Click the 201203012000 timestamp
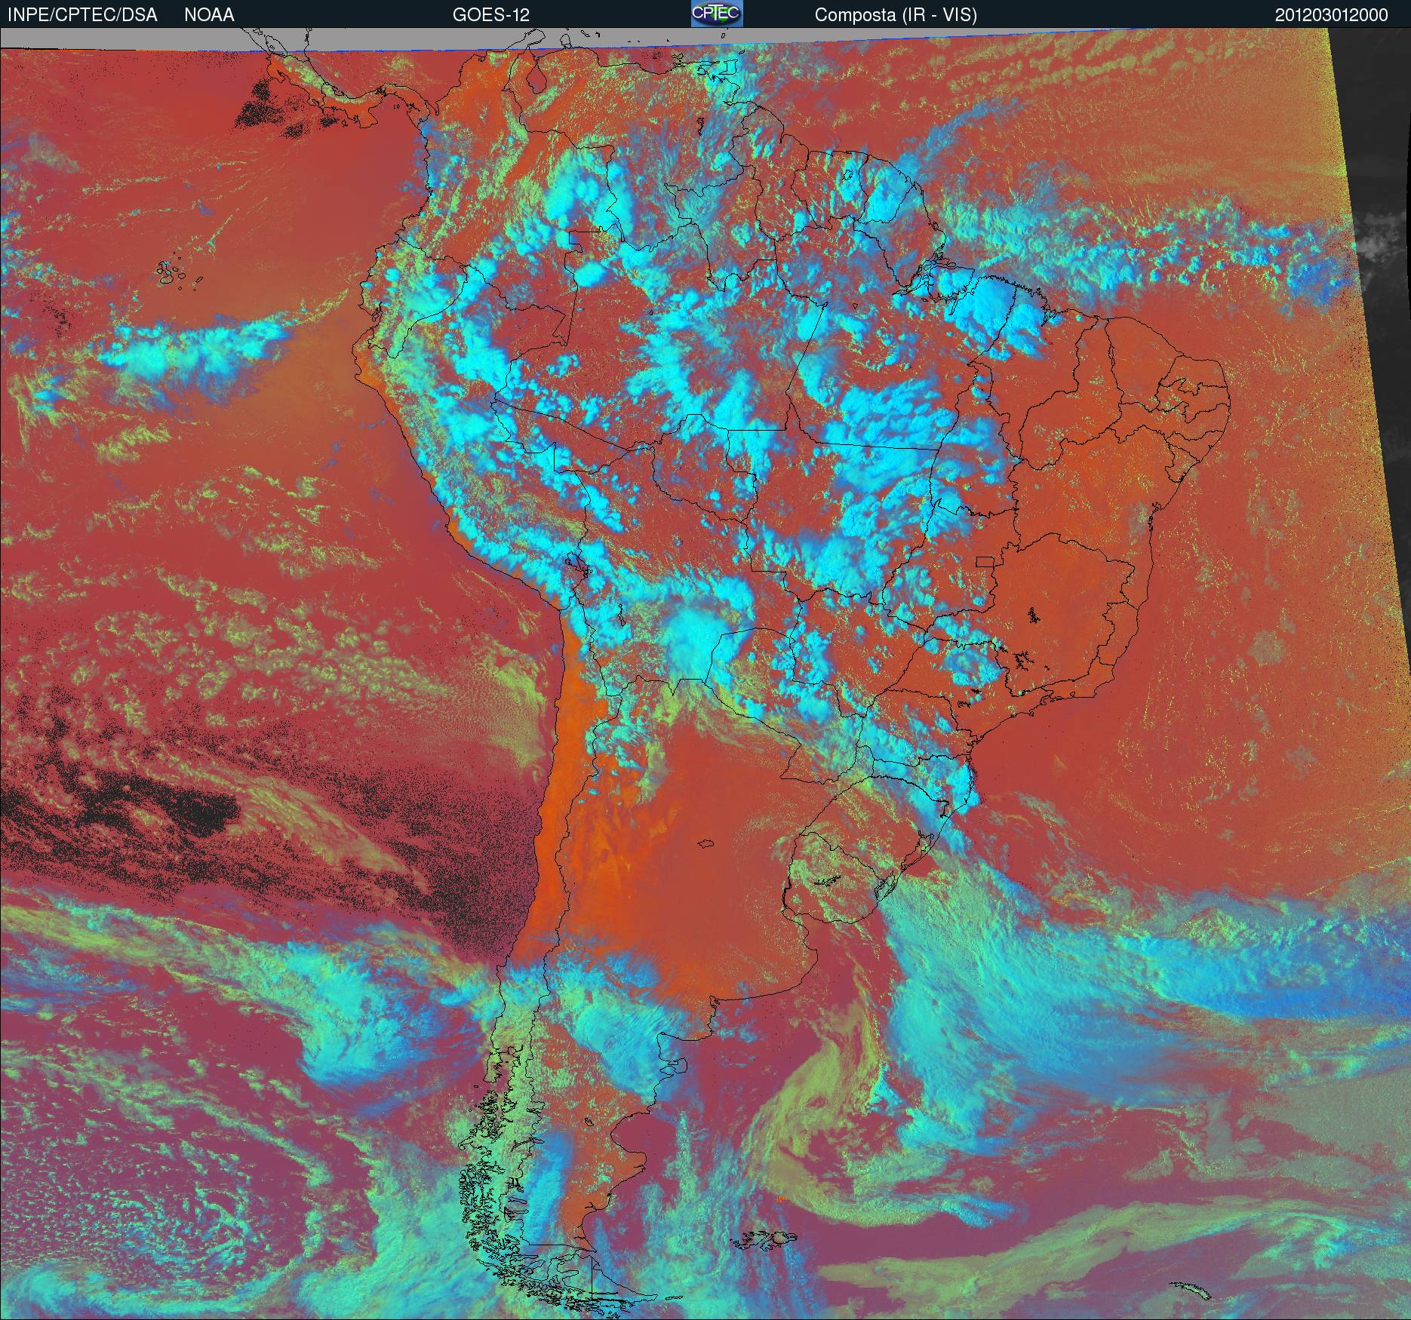The height and width of the screenshot is (1320, 1411). coord(1332,15)
